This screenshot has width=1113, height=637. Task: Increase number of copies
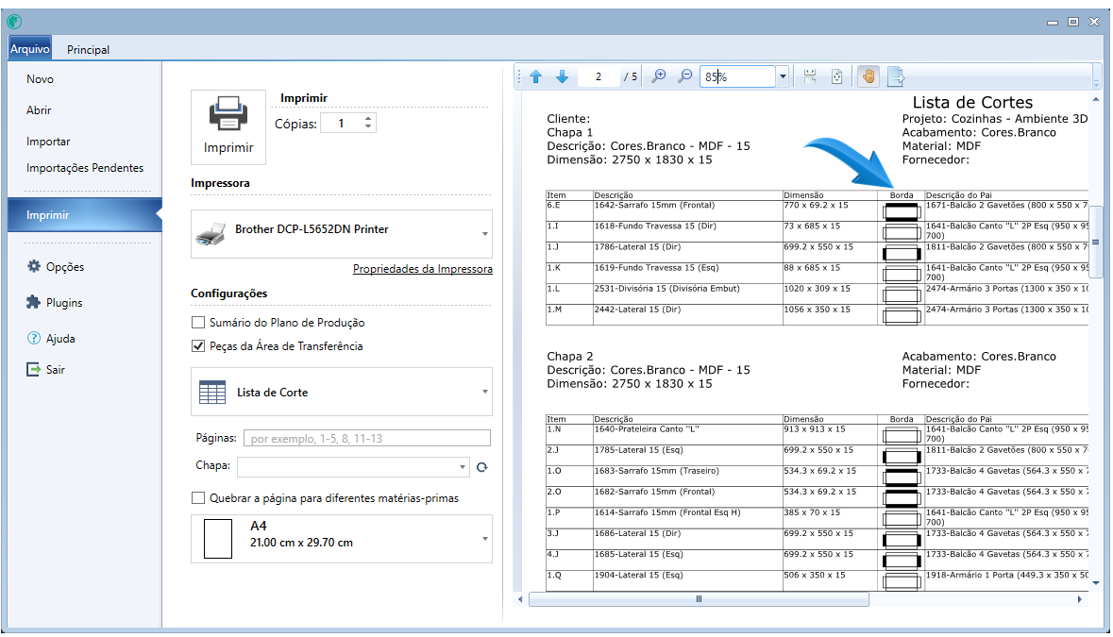coord(367,119)
